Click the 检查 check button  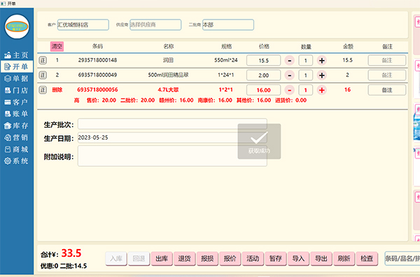pyautogui.click(x=367, y=259)
